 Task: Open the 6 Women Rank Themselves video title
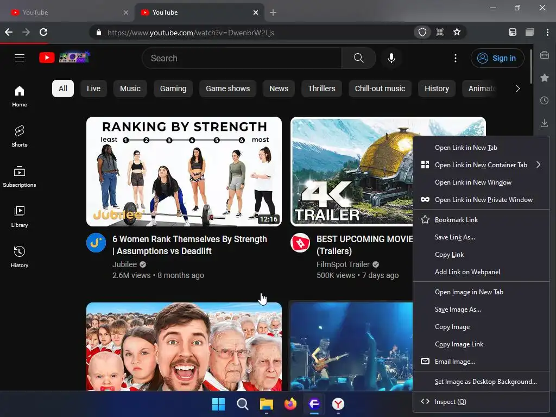189,245
